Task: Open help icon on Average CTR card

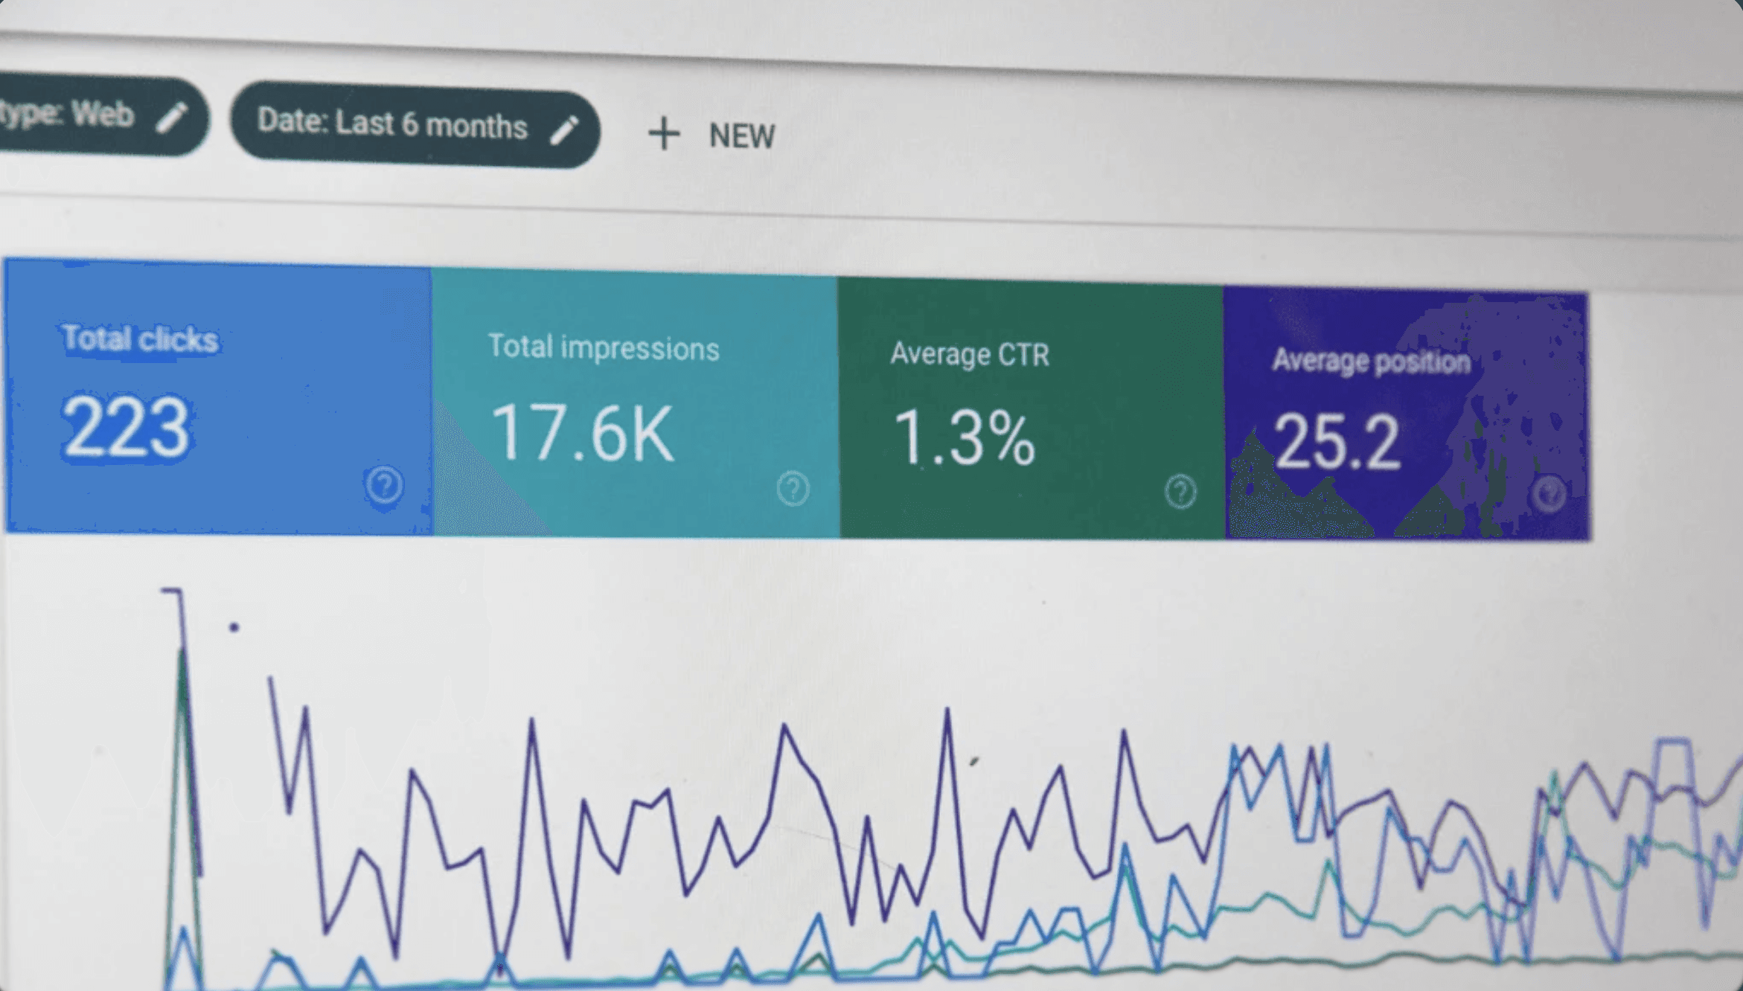Action: click(1180, 492)
